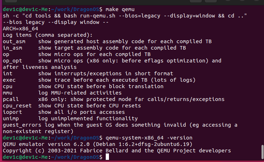
Task: Click the "mmu" log item name
Action: click(x=7, y=93)
